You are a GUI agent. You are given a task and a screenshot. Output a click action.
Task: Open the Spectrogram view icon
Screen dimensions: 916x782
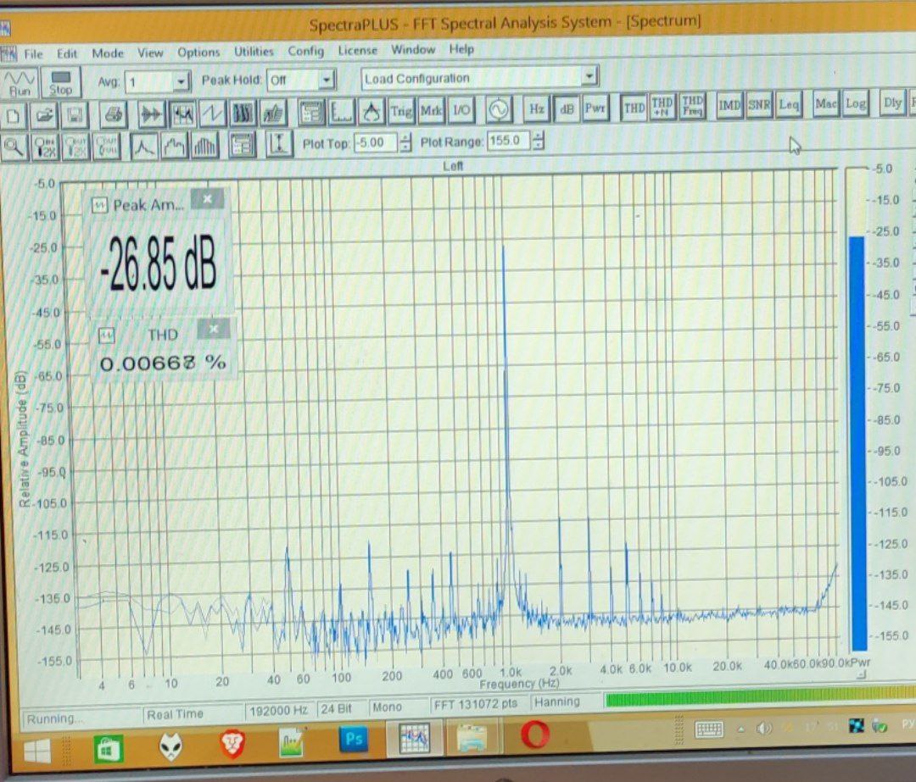pyautogui.click(x=243, y=113)
